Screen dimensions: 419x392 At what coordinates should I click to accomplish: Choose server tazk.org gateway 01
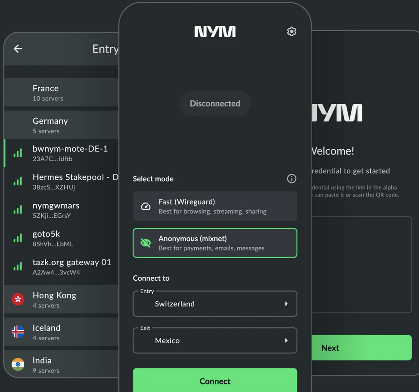point(61,266)
